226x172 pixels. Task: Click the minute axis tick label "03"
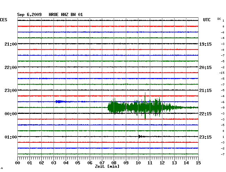click(x=54, y=163)
